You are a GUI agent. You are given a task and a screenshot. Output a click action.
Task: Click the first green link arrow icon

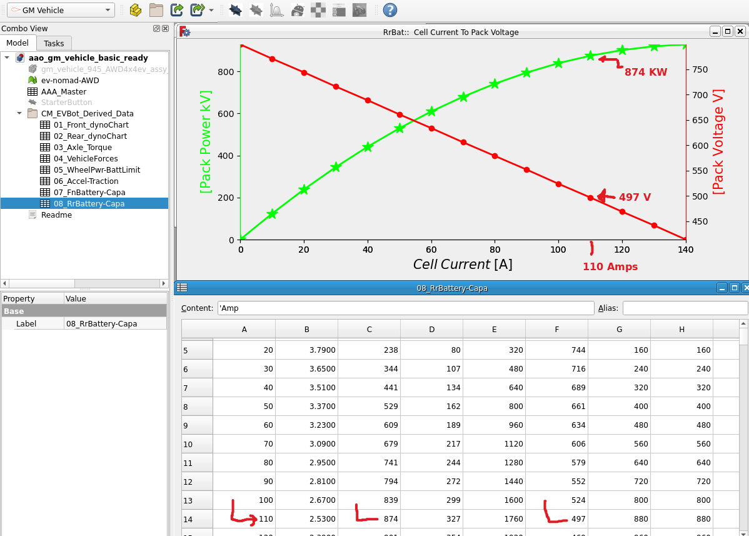point(177,10)
